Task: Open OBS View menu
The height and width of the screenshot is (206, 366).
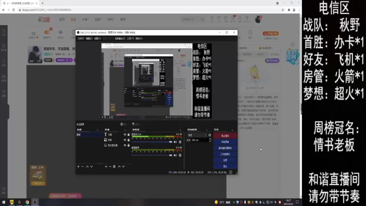Action: (97, 38)
